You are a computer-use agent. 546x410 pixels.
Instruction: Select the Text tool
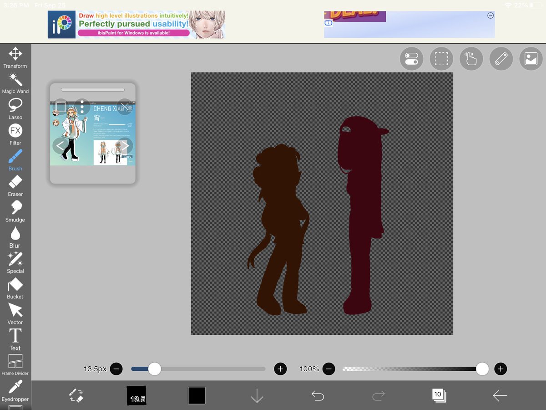pos(15,339)
